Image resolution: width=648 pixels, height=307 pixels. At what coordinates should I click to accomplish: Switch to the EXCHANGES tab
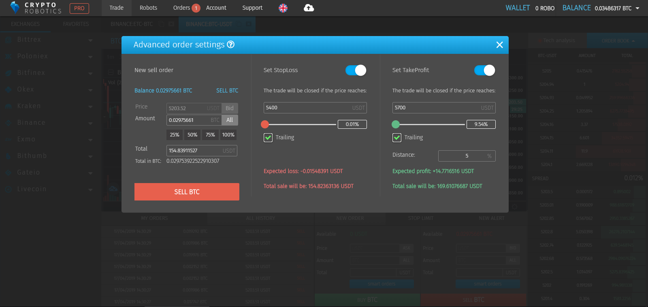[25, 24]
